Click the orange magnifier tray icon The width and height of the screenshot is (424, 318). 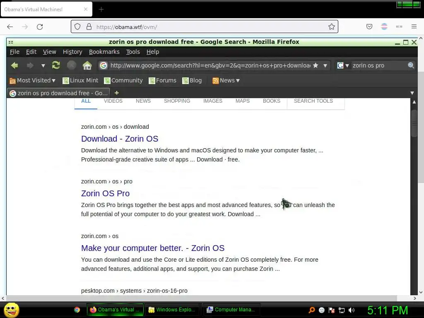(x=311, y=310)
